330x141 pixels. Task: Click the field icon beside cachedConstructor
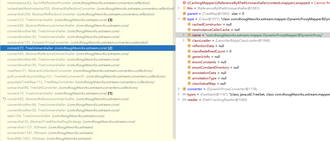189,24
